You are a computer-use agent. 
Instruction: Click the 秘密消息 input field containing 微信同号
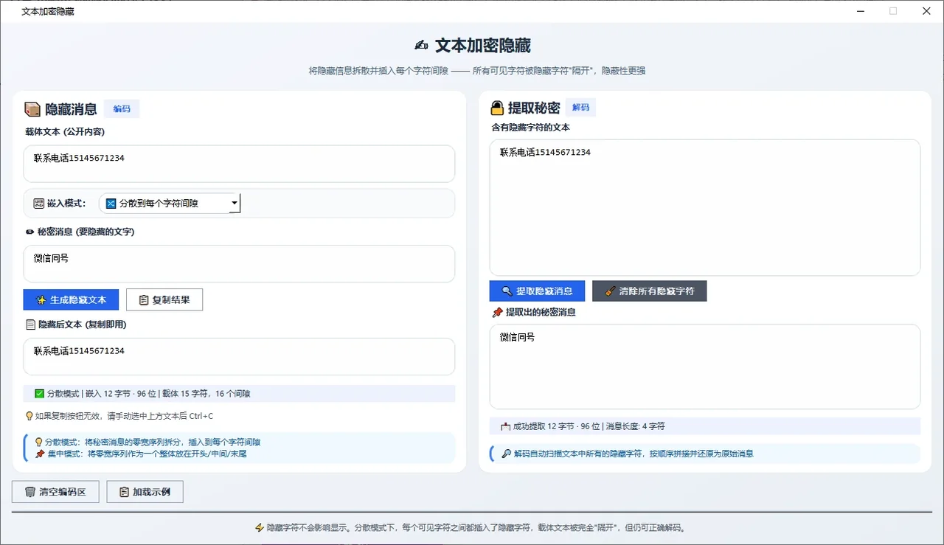point(239,263)
